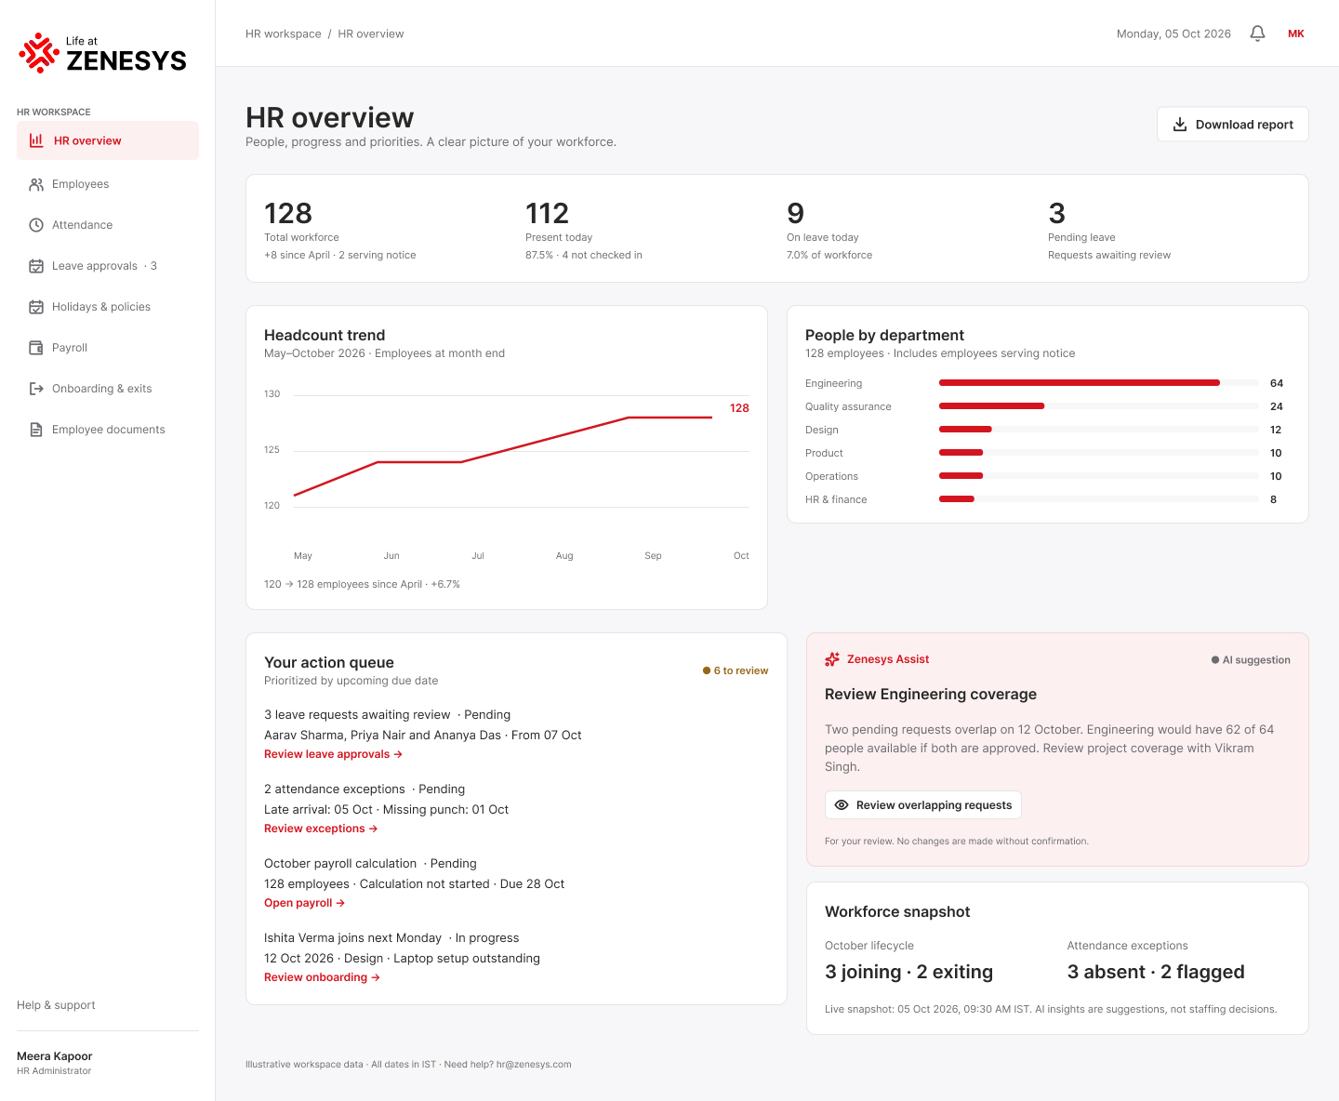Click the Zenesys Assist sparkle icon
Screen dimensions: 1339x1101
point(832,659)
